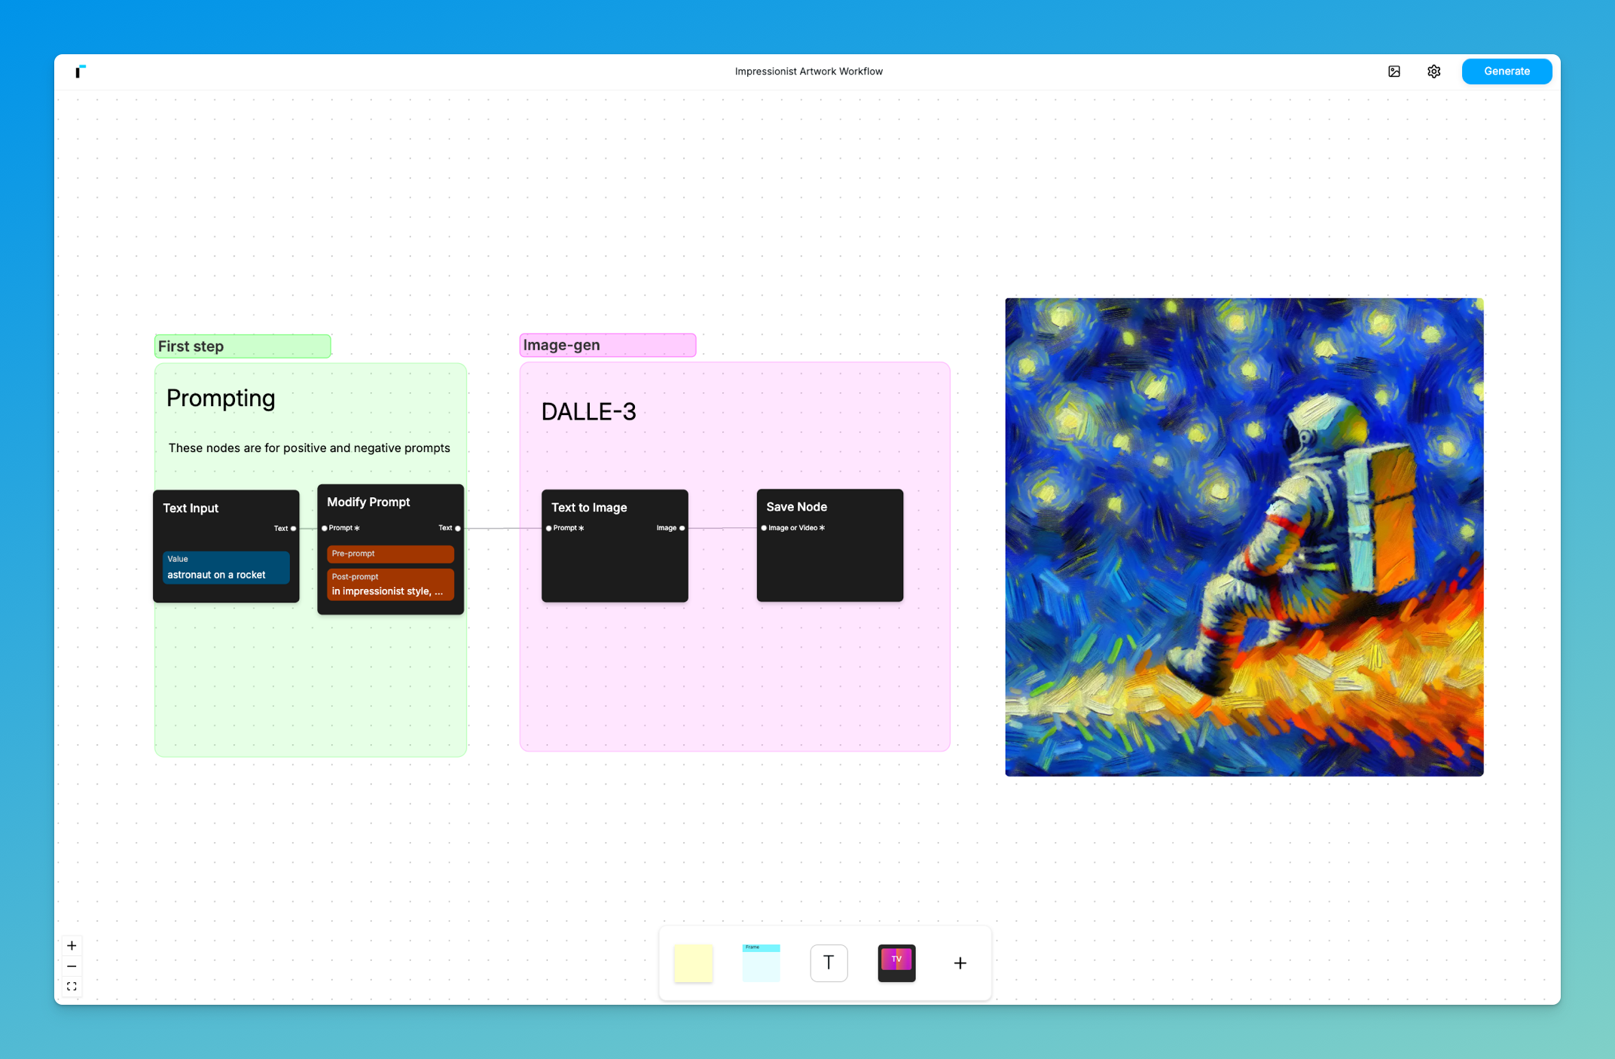Zoom out with the minus control
This screenshot has width=1615, height=1059.
[72, 966]
